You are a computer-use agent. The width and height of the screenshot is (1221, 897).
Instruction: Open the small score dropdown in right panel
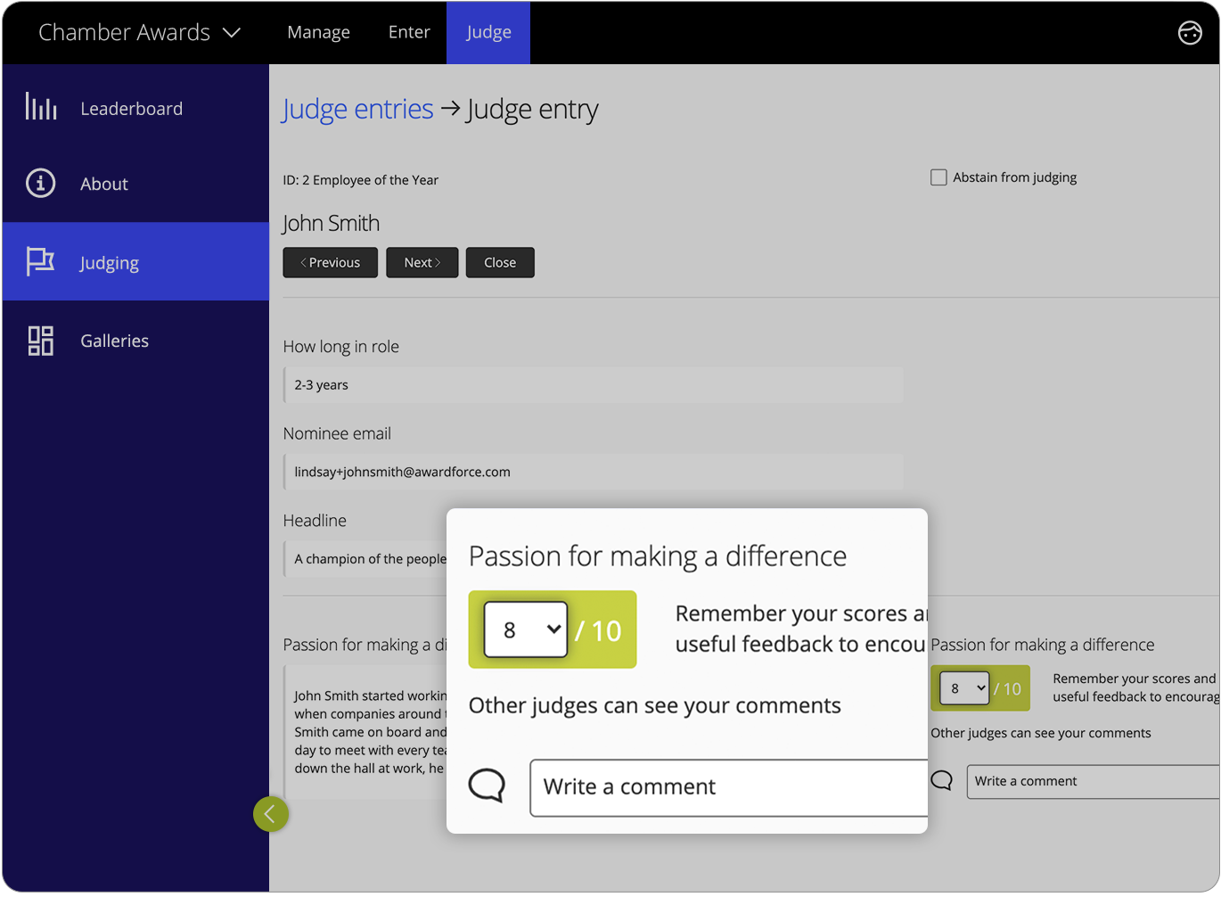[x=964, y=688]
